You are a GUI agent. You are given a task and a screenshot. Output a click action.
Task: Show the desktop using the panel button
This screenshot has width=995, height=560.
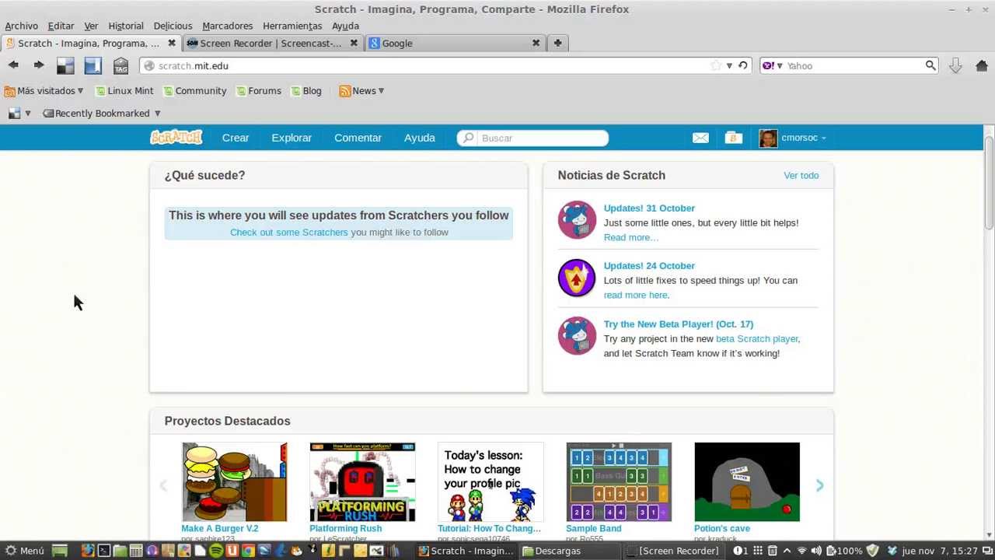pyautogui.click(x=60, y=551)
